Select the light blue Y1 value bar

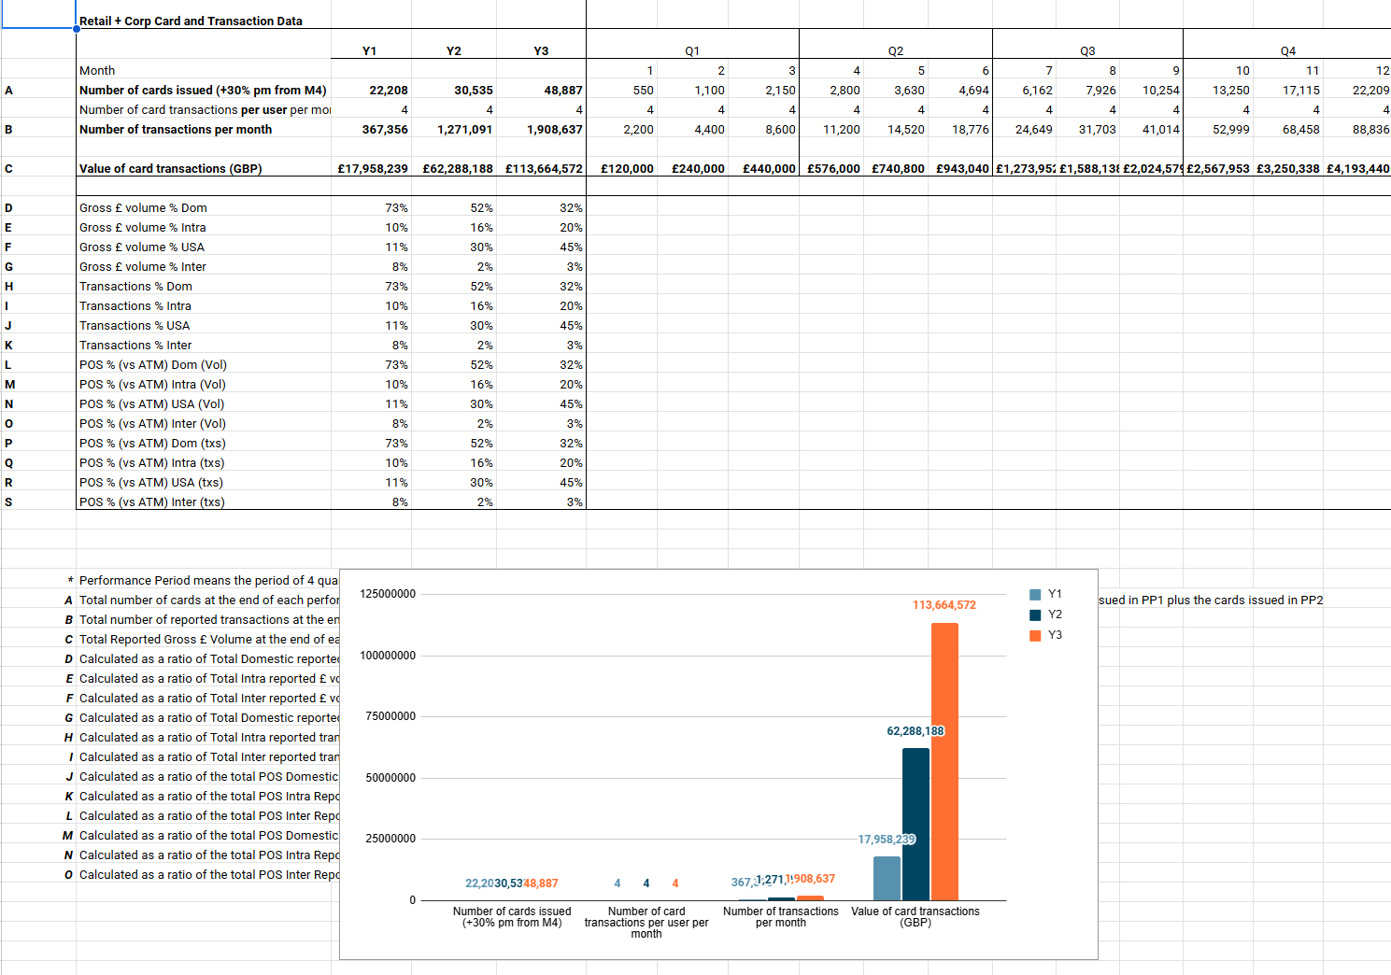(x=887, y=878)
